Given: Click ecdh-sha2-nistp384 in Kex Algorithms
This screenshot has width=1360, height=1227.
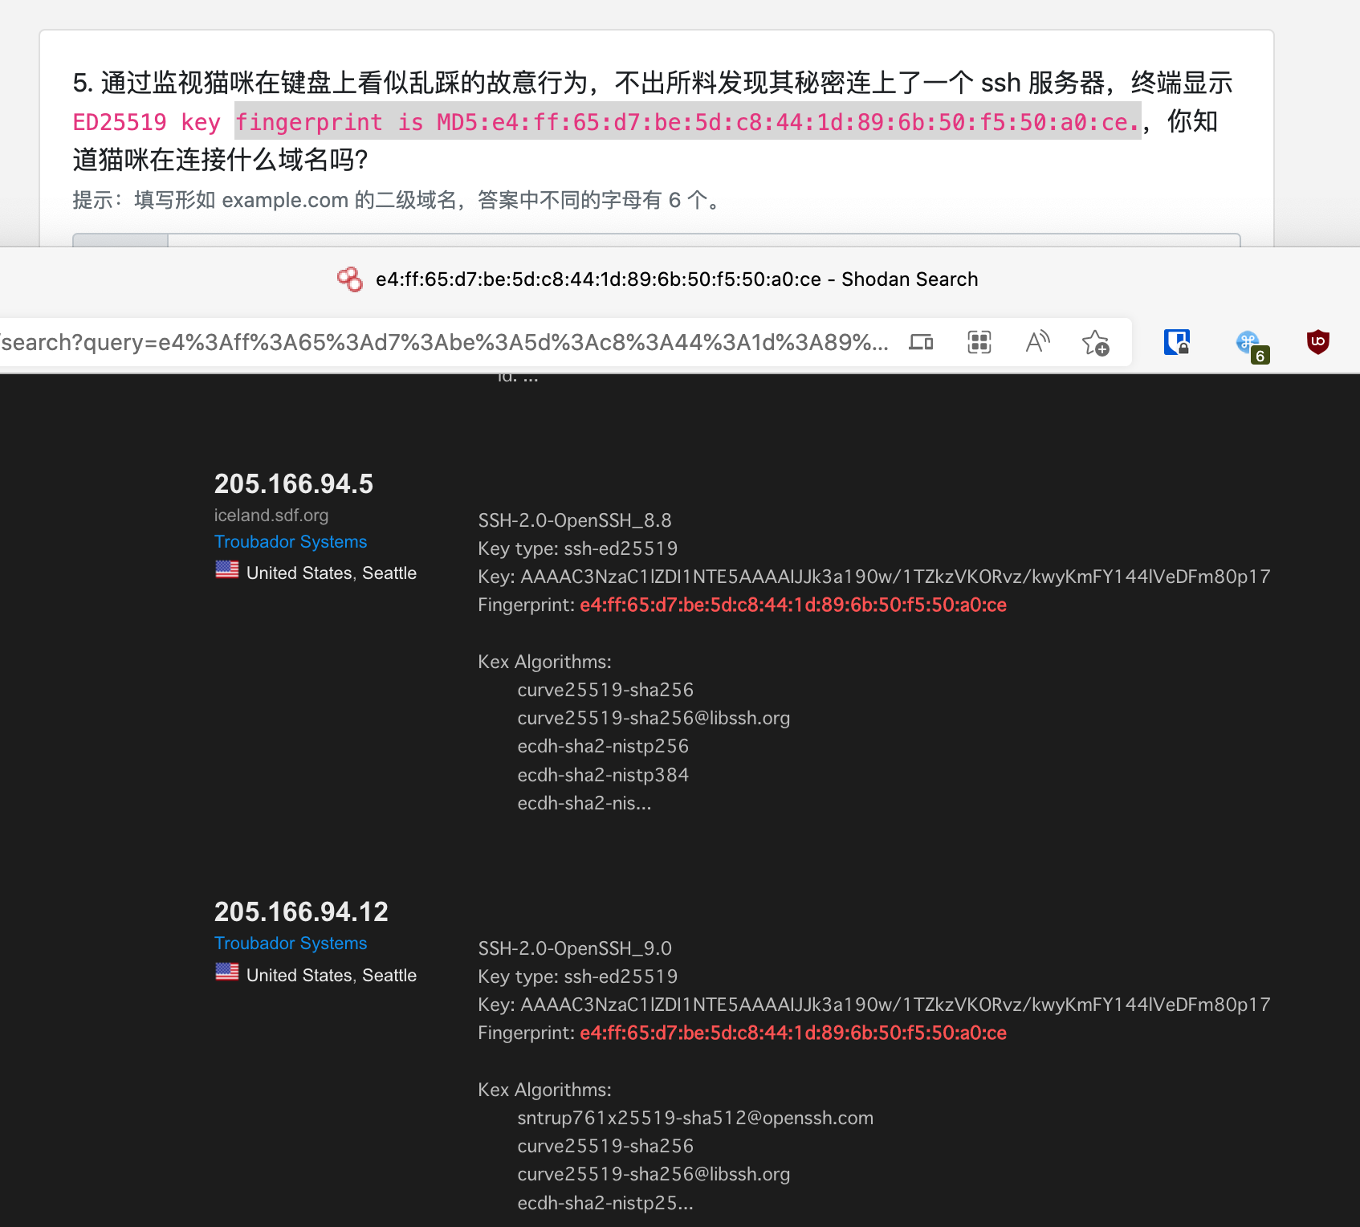Looking at the screenshot, I should (x=603, y=775).
